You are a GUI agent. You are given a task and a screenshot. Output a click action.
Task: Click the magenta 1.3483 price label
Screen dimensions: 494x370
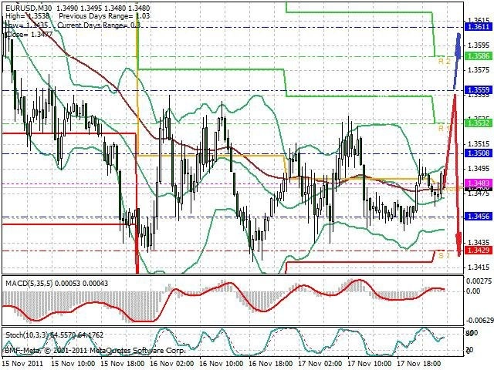click(479, 183)
